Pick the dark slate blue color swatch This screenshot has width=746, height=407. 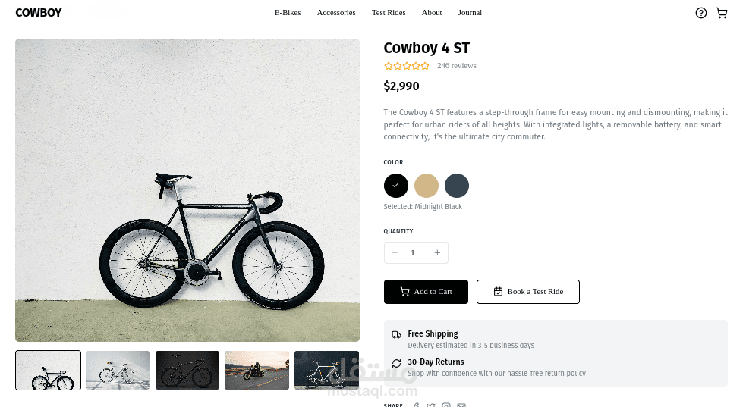coord(457,186)
